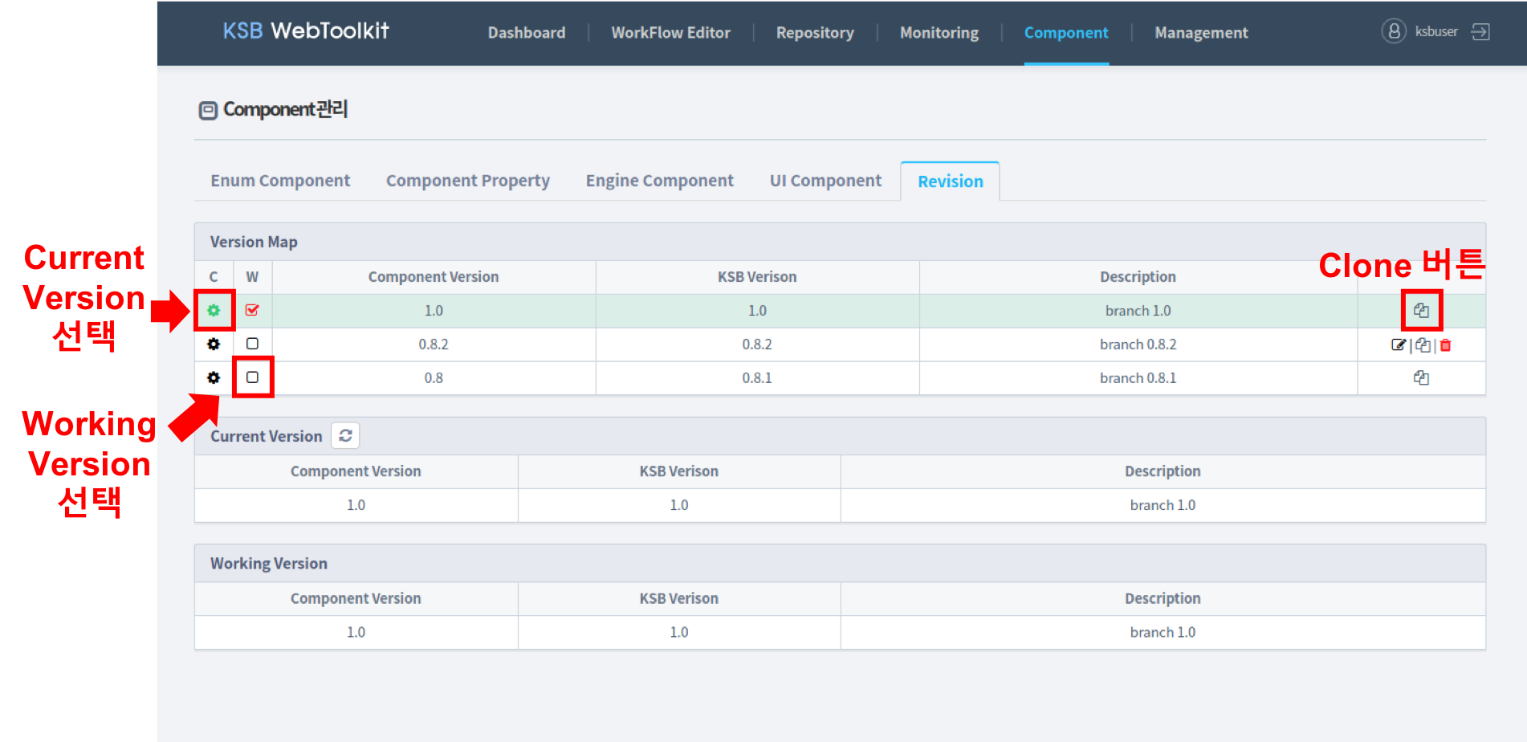Click the Component관리 heading icon
This screenshot has width=1527, height=742.
click(208, 111)
